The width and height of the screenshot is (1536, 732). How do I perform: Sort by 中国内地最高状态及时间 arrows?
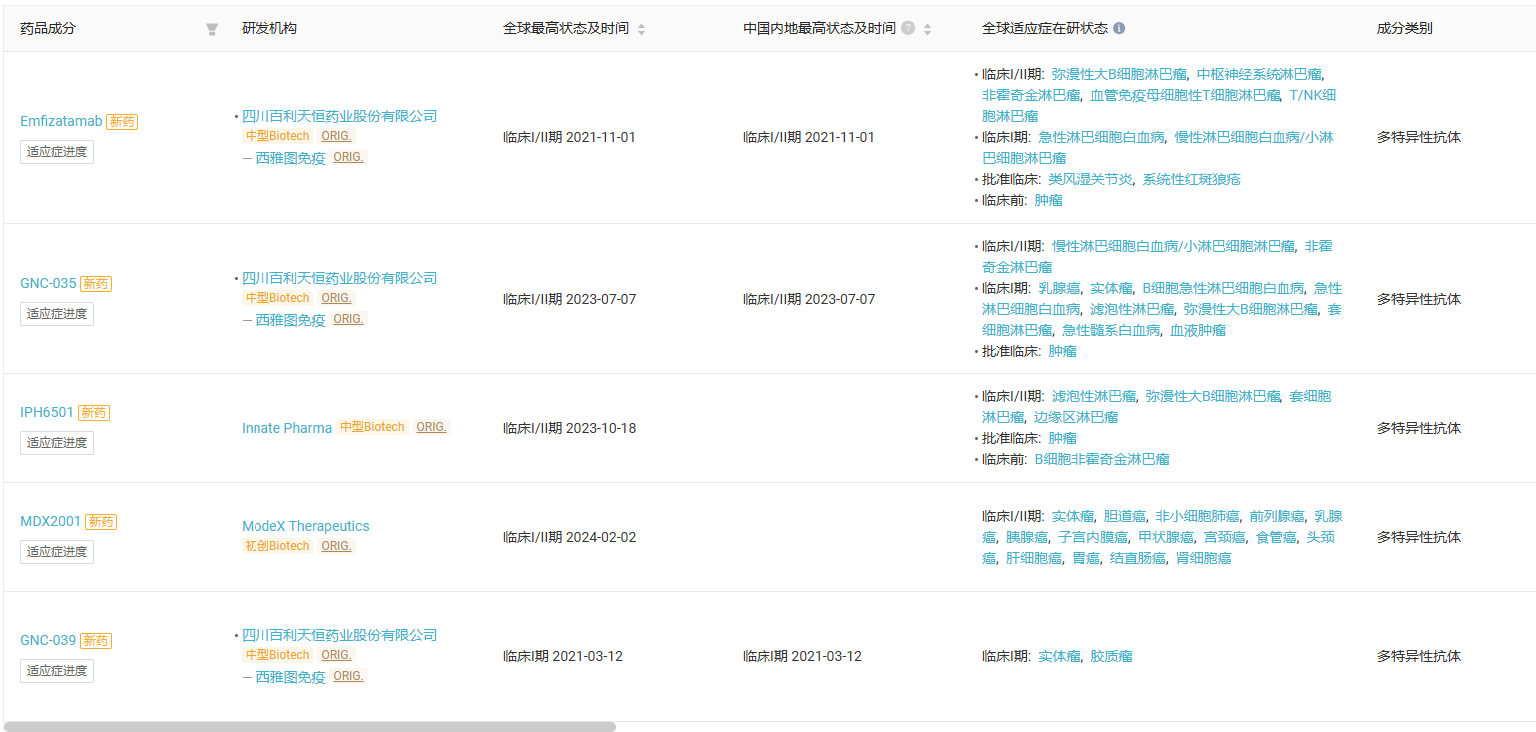(927, 29)
